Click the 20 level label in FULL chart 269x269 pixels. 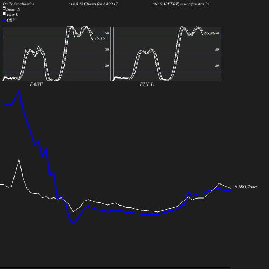point(217,66)
